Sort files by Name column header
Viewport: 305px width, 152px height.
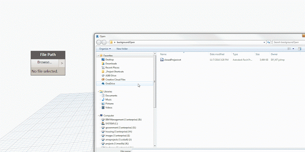pos(163,54)
